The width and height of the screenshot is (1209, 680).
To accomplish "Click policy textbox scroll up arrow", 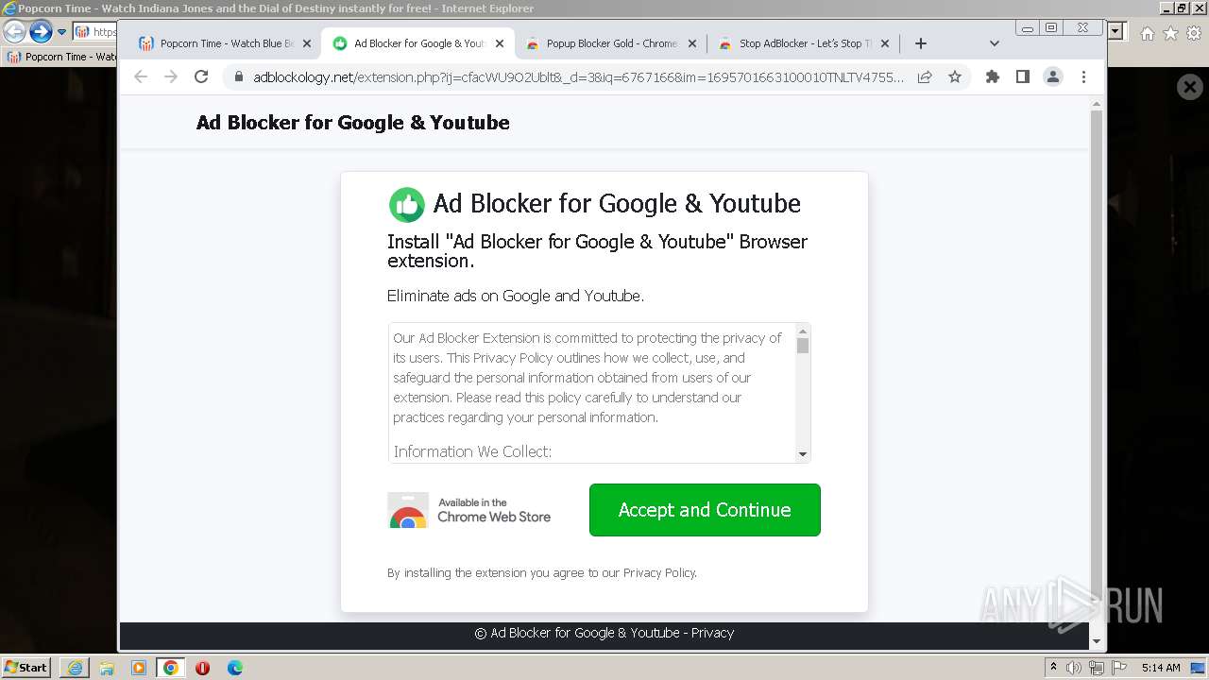I will [803, 331].
